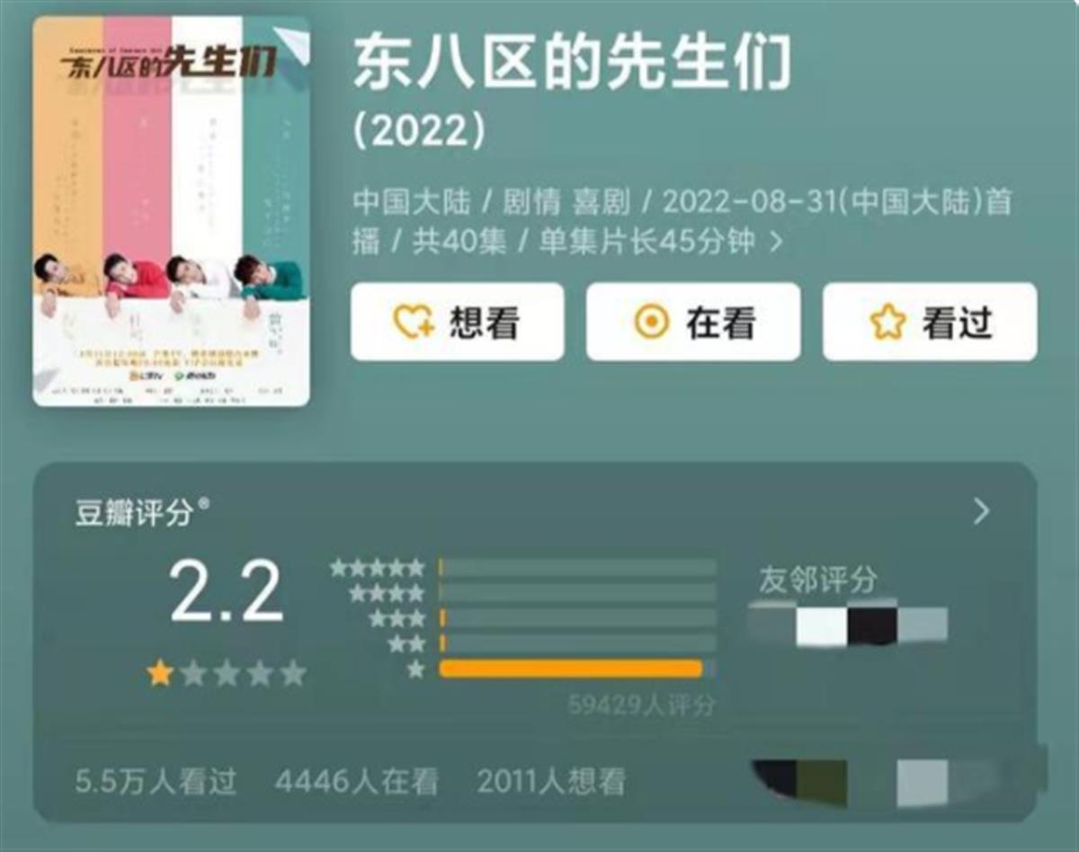Open 59429人评分 rating count
This screenshot has height=852, width=1079.
click(x=641, y=706)
